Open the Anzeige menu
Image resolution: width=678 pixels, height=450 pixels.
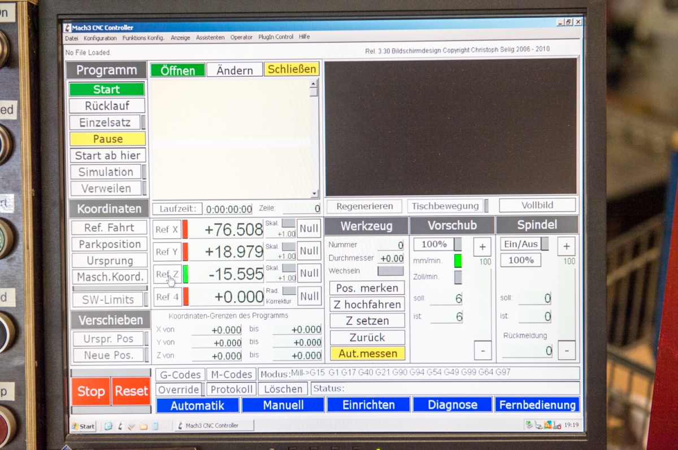[x=180, y=38]
